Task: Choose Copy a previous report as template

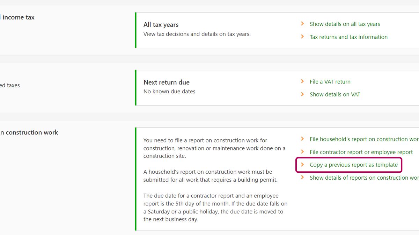Action: click(353, 165)
